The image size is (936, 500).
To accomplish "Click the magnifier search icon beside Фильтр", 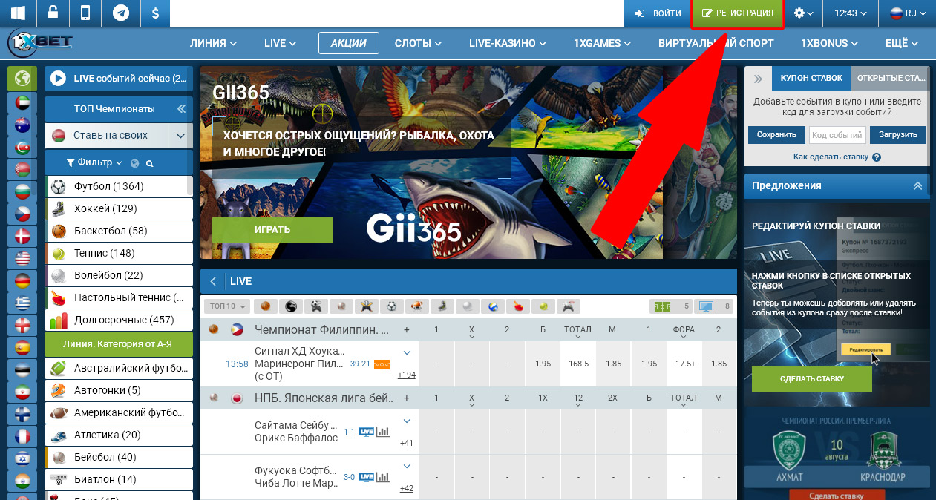I will pos(149,163).
